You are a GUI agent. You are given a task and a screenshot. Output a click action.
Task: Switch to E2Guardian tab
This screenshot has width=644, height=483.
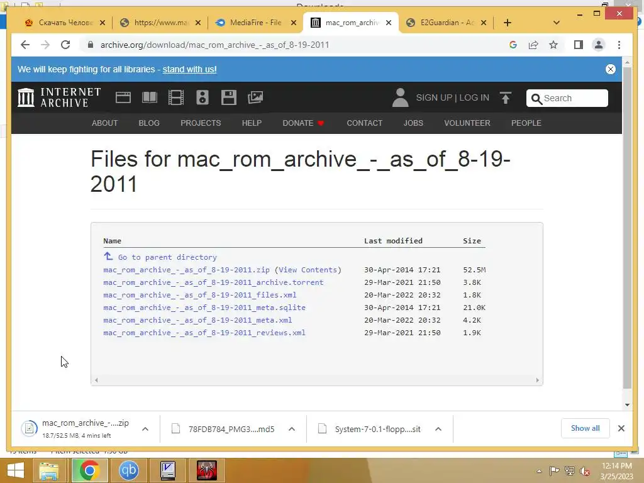(447, 23)
